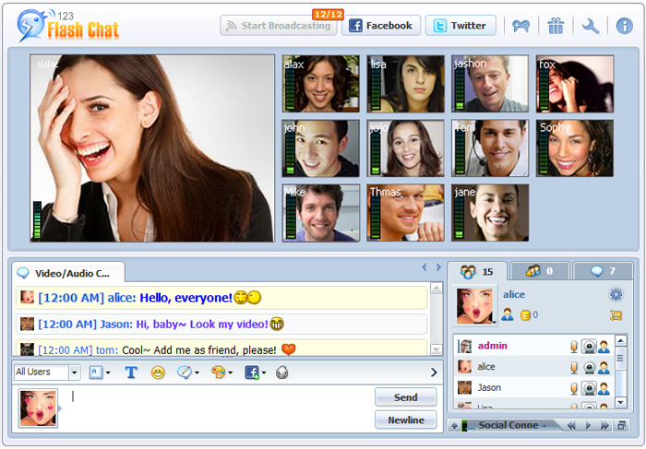
Task: Click the bold T text-format icon
Action: [131, 372]
